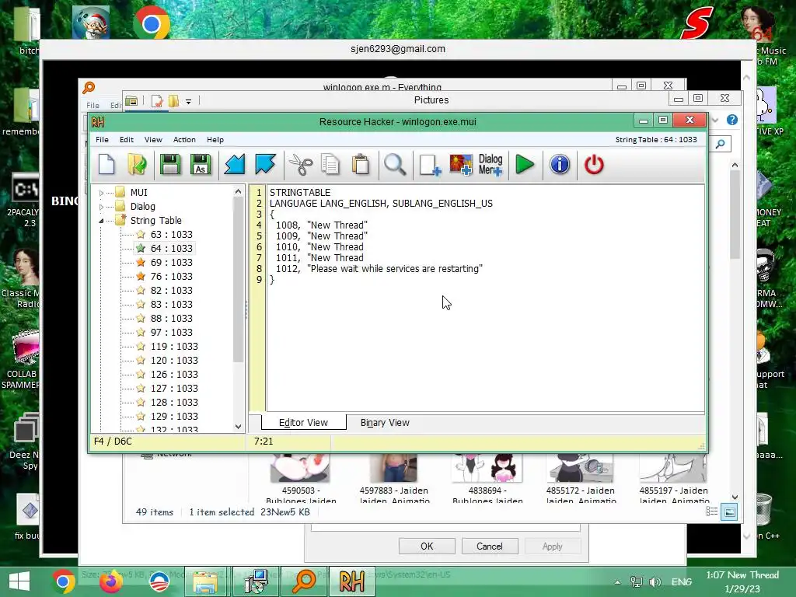Select string table 119 : 1033
The height and width of the screenshot is (597, 796).
coord(174,346)
